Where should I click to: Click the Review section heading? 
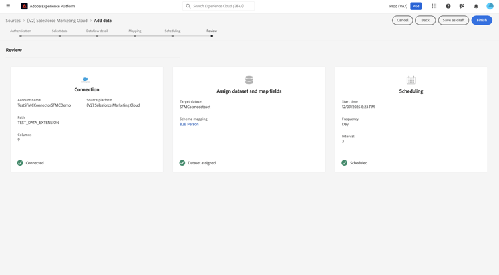pos(14,50)
